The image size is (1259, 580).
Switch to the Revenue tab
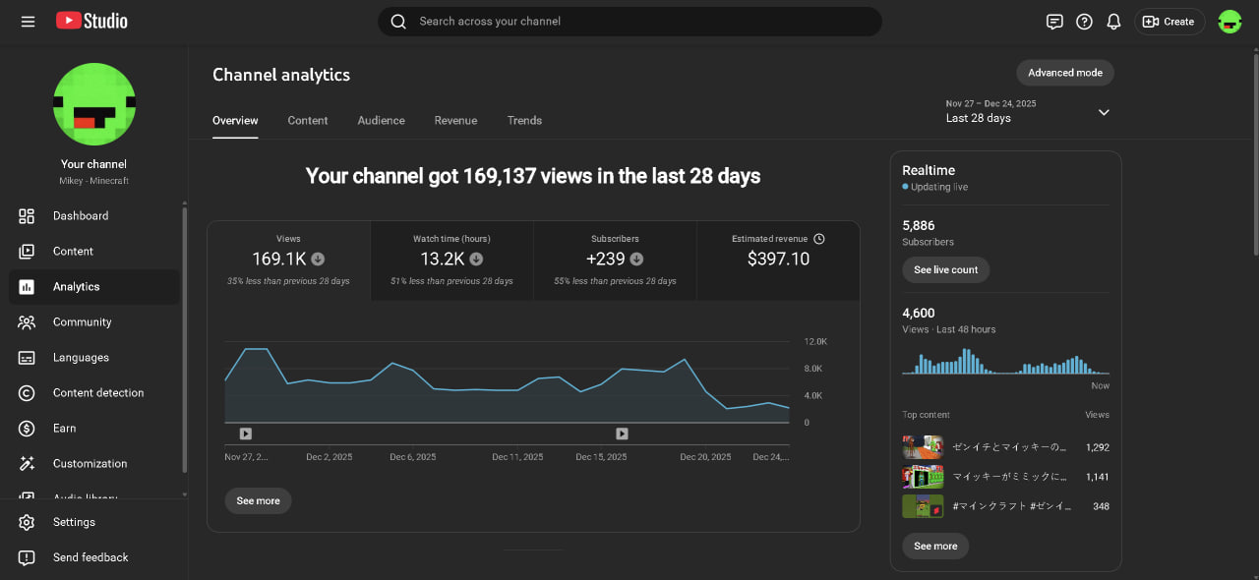coord(455,120)
